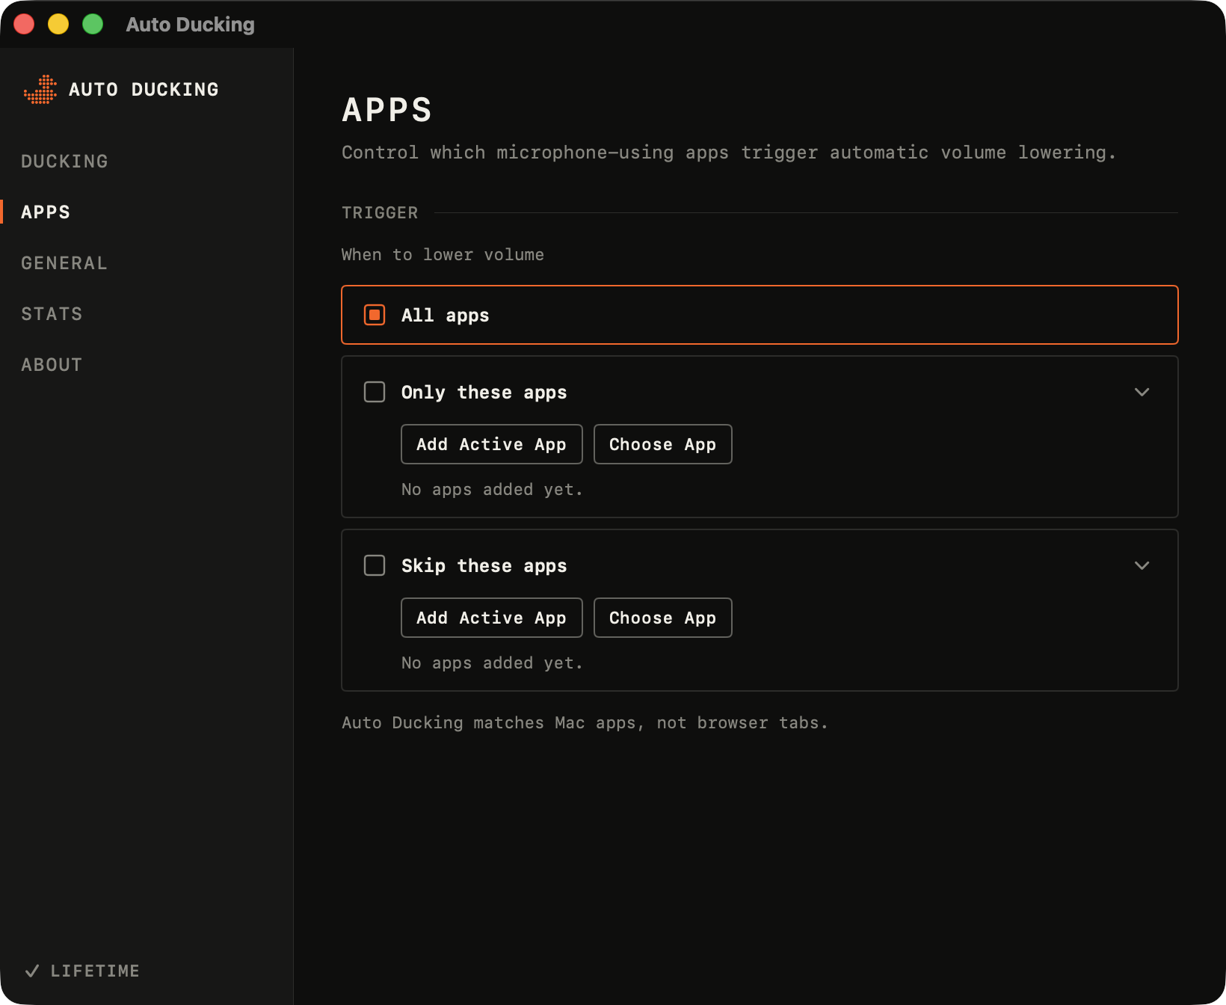Open the Apps sidebar tab
Image resolution: width=1226 pixels, height=1005 pixels.
coord(46,212)
